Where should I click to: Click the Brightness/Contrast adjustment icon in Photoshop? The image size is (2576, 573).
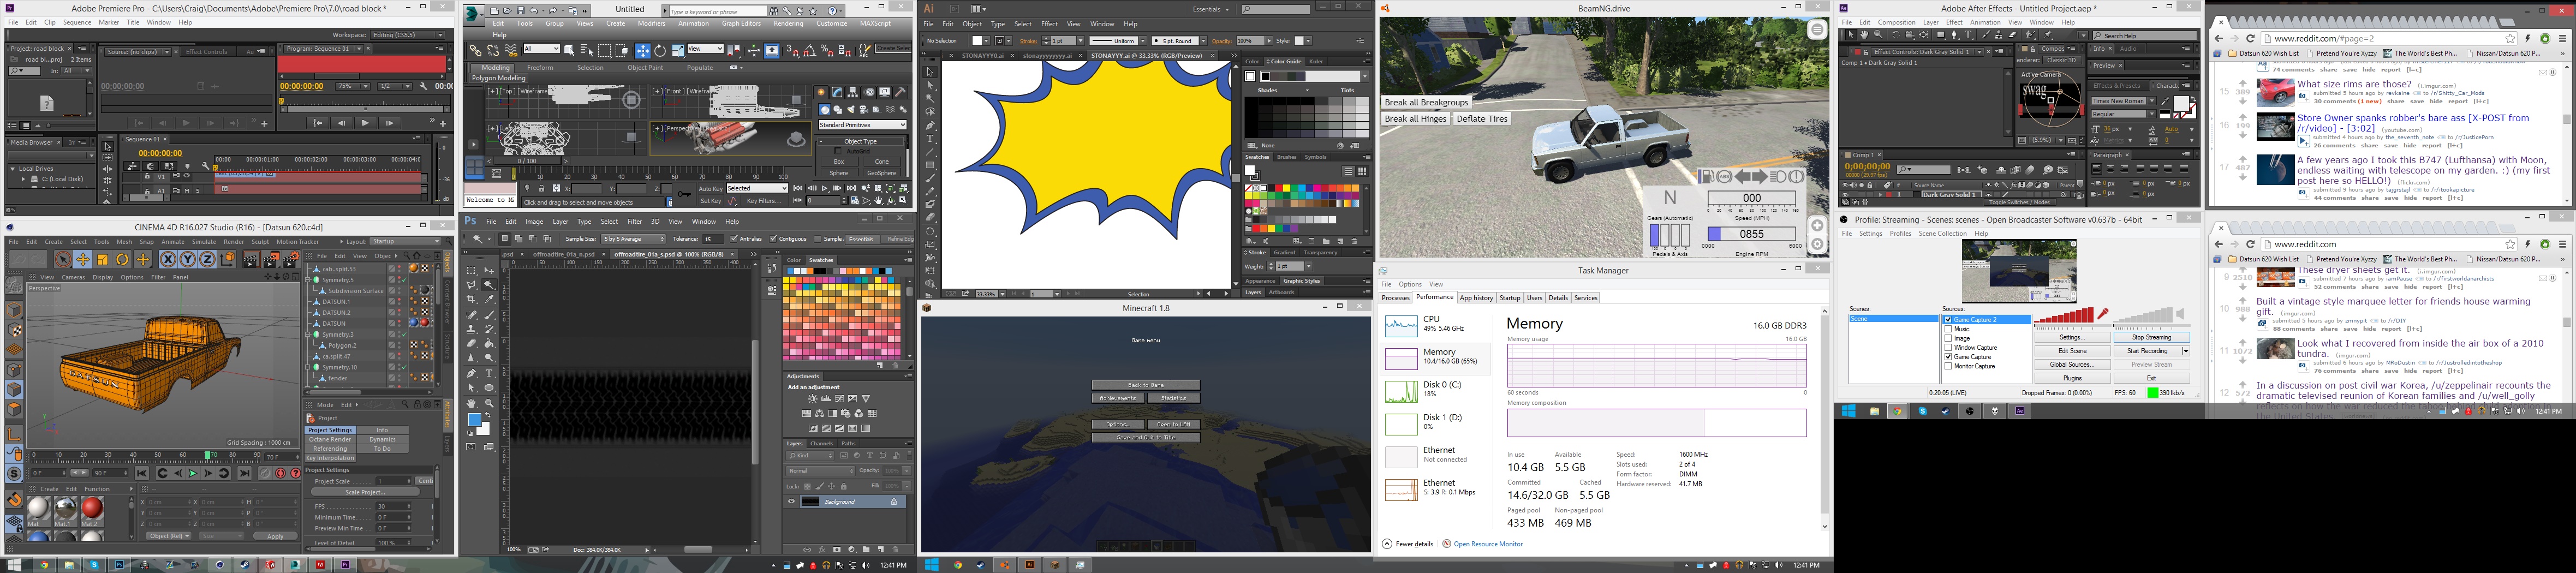click(x=813, y=399)
